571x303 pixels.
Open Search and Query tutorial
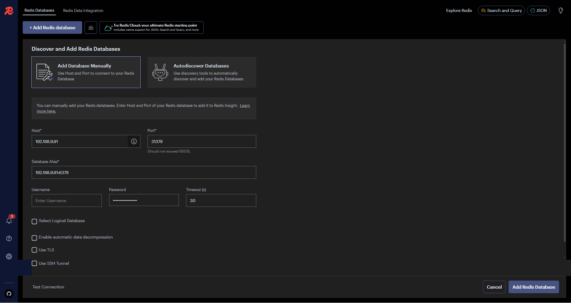(501, 10)
